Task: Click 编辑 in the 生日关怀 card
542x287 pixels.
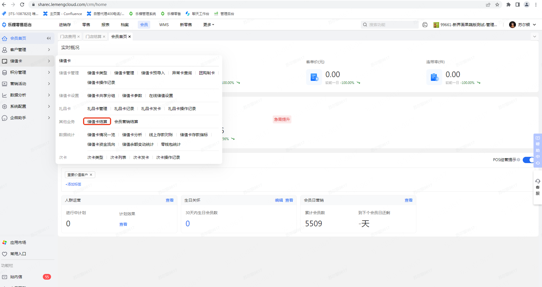Action: (x=279, y=200)
